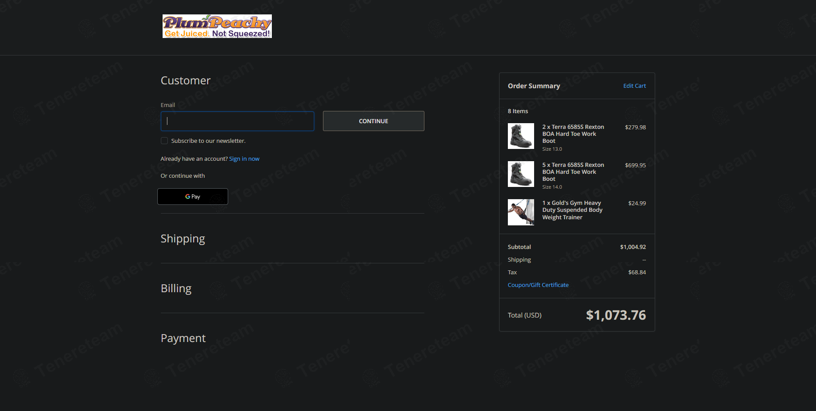
Task: Select the Gold's Gym Body Weight Trainer title
Action: click(572, 210)
